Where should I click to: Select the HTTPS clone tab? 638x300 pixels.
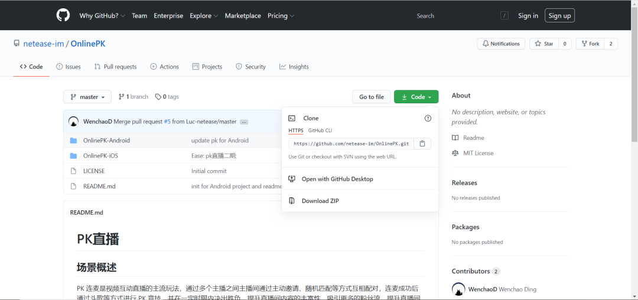[296, 131]
